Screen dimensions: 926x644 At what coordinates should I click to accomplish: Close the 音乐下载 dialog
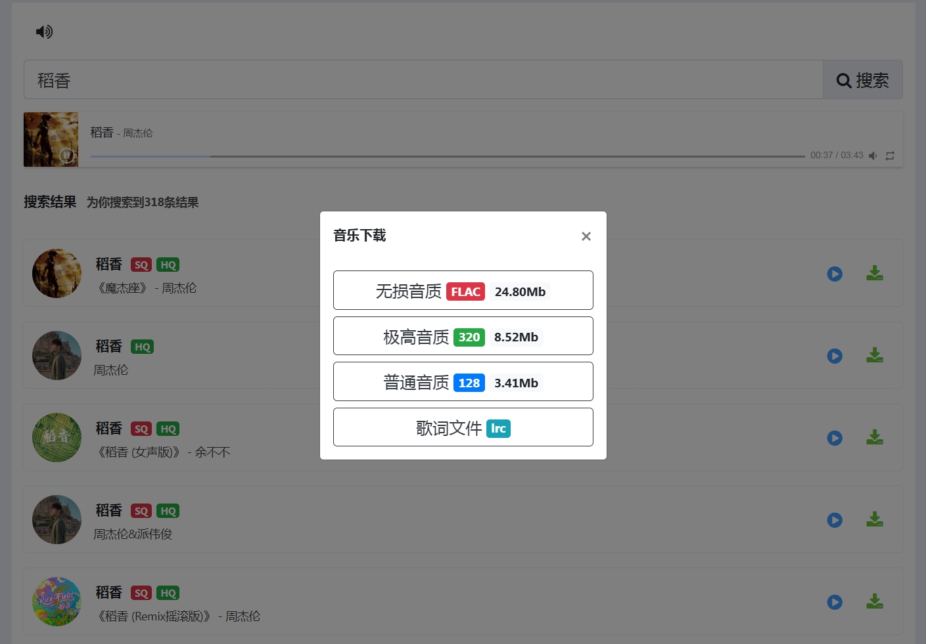(x=586, y=236)
